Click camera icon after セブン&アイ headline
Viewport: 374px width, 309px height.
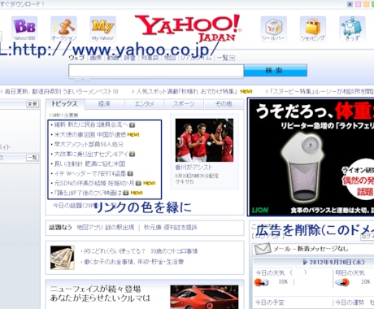[x=132, y=154]
